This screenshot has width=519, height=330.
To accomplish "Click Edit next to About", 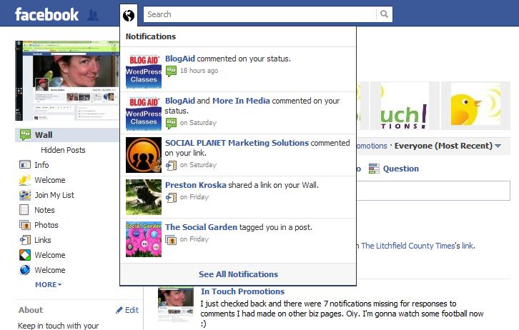I will click(132, 310).
